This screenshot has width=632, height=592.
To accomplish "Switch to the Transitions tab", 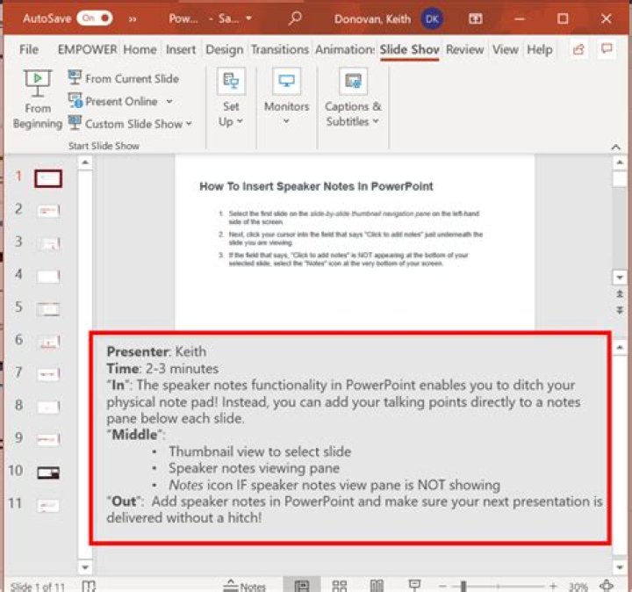I will click(280, 49).
